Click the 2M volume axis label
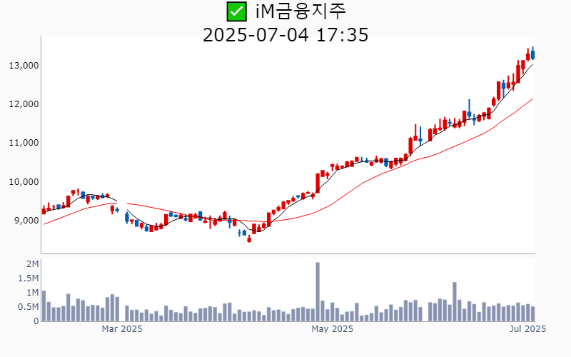 [32, 264]
